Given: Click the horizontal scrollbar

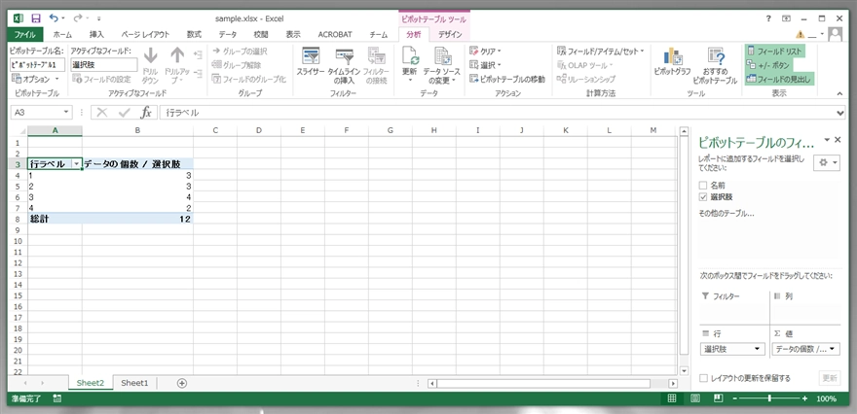Looking at the screenshot, I should click(x=543, y=384).
